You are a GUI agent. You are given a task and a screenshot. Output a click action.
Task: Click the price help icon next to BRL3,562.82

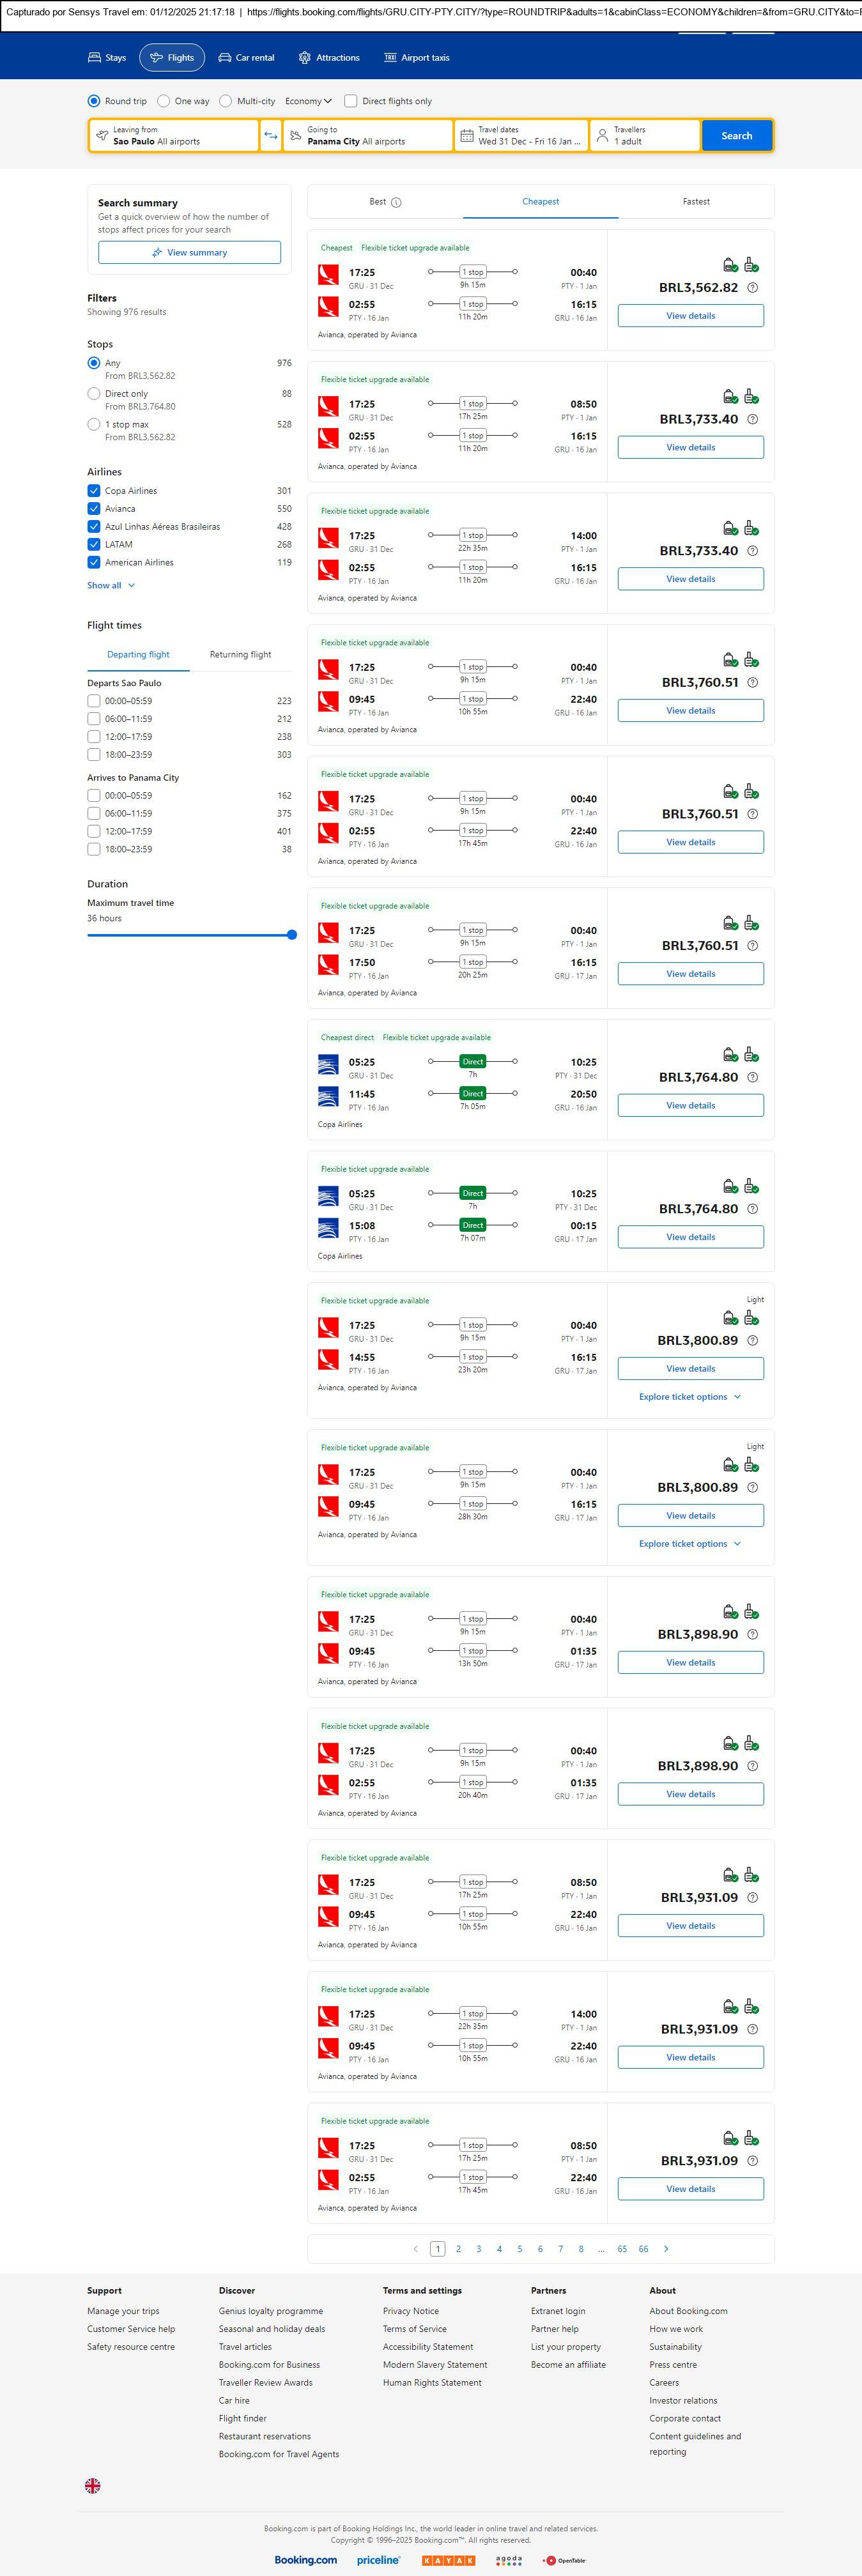tap(753, 288)
